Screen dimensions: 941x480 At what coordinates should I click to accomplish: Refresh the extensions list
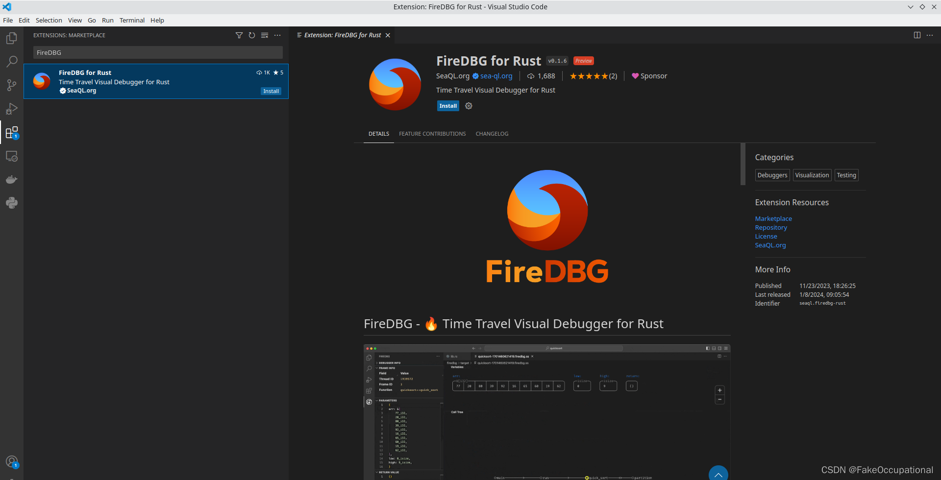coord(252,35)
